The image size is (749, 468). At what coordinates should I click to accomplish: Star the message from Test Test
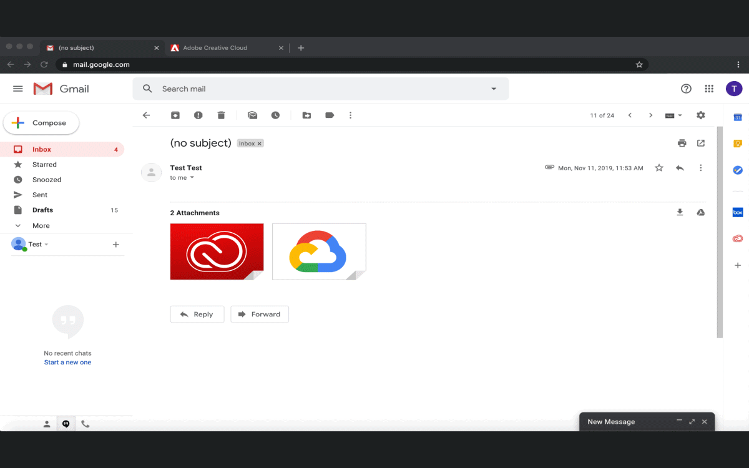(658, 168)
